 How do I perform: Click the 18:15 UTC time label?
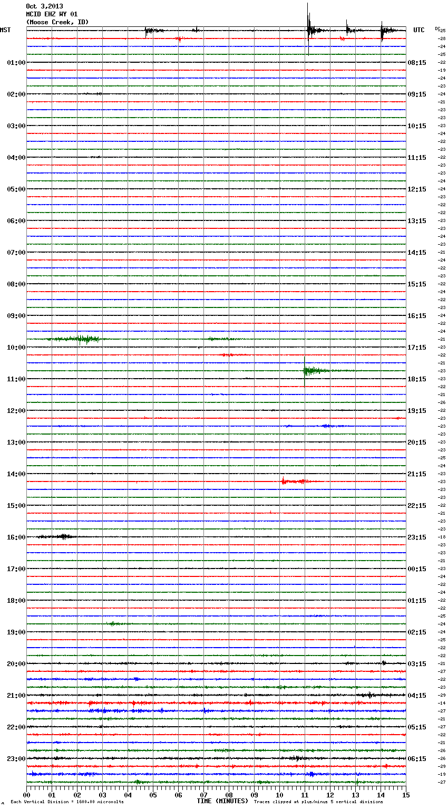coord(417,379)
